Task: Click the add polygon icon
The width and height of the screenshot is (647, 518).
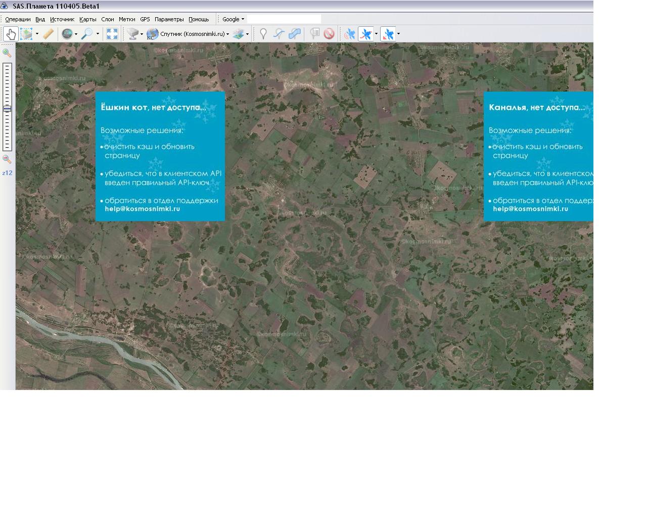Action: 295,34
